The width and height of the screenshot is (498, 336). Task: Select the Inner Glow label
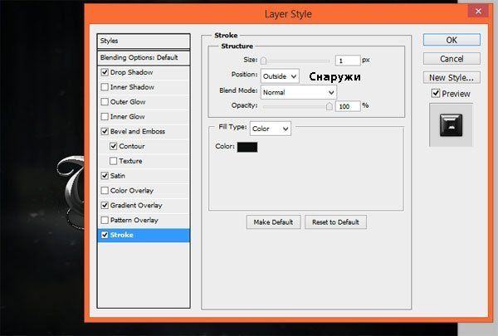pos(127,116)
